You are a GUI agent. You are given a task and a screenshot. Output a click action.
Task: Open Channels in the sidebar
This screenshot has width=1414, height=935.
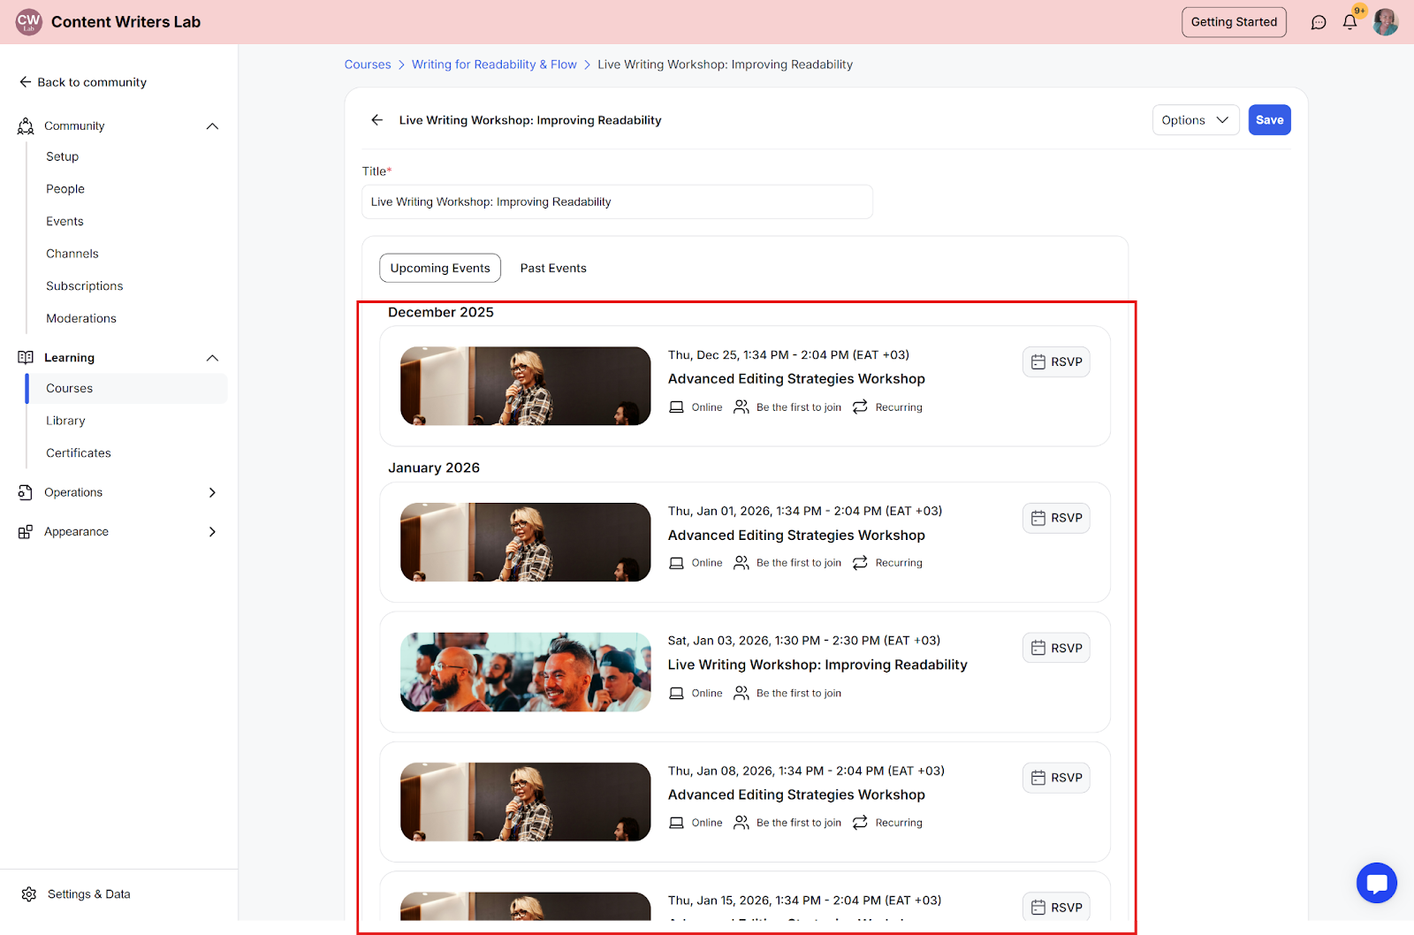(x=72, y=254)
